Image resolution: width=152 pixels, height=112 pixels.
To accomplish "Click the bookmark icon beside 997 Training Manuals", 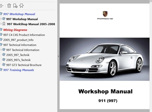I will 1,70.
